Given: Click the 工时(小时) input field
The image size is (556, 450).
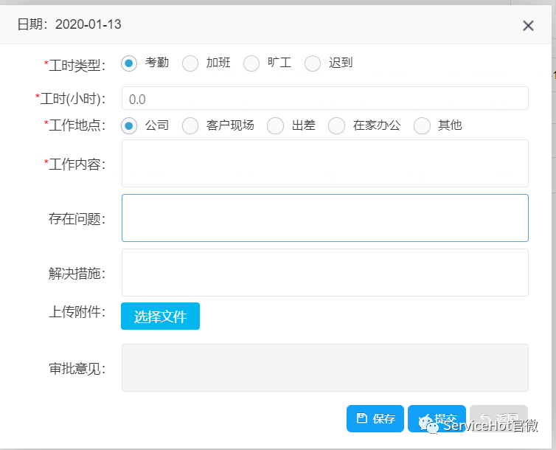Looking at the screenshot, I should pyautogui.click(x=324, y=99).
